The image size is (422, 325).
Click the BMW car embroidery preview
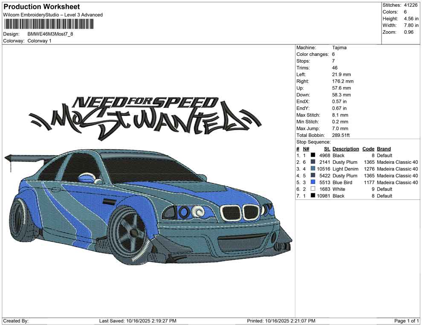[x=148, y=206]
